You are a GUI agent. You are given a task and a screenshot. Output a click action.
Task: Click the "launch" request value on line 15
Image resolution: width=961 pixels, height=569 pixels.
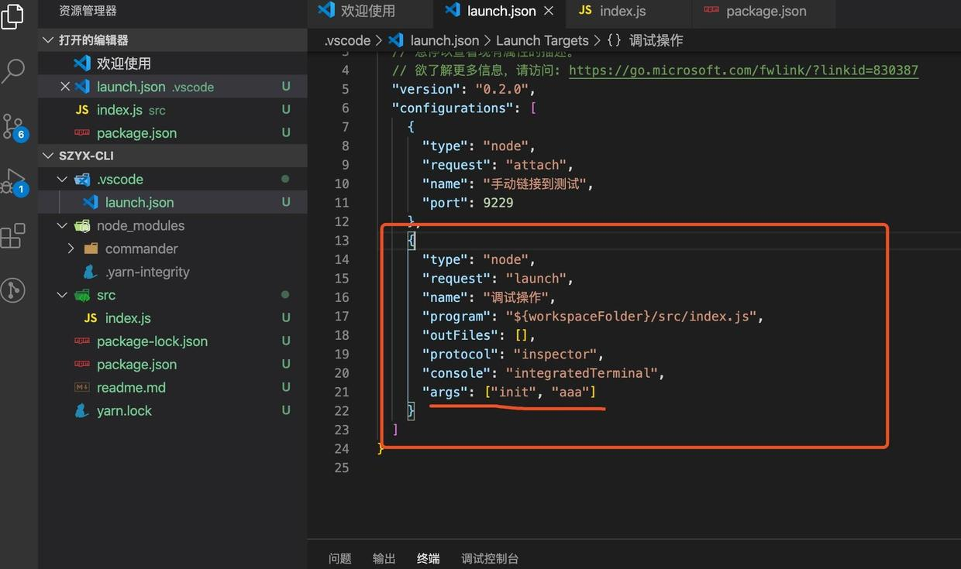[x=536, y=278]
